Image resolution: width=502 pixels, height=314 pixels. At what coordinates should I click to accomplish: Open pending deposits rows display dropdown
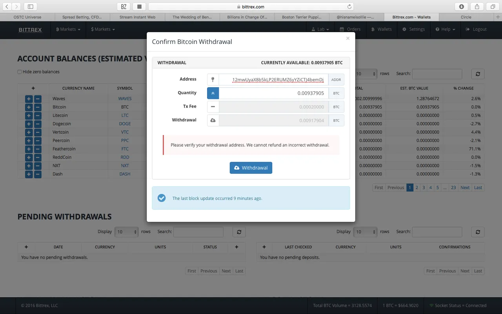coord(365,232)
